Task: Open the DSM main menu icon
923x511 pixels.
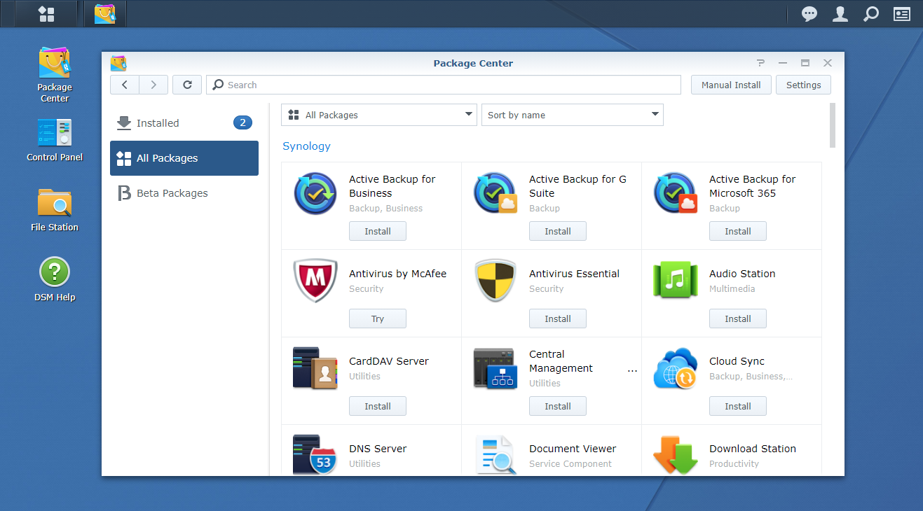Action: (x=46, y=14)
